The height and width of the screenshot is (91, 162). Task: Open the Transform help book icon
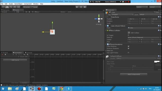pos(159,17)
